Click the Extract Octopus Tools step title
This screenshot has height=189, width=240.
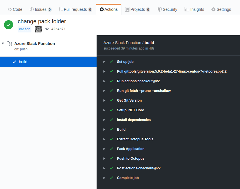(x=135, y=139)
